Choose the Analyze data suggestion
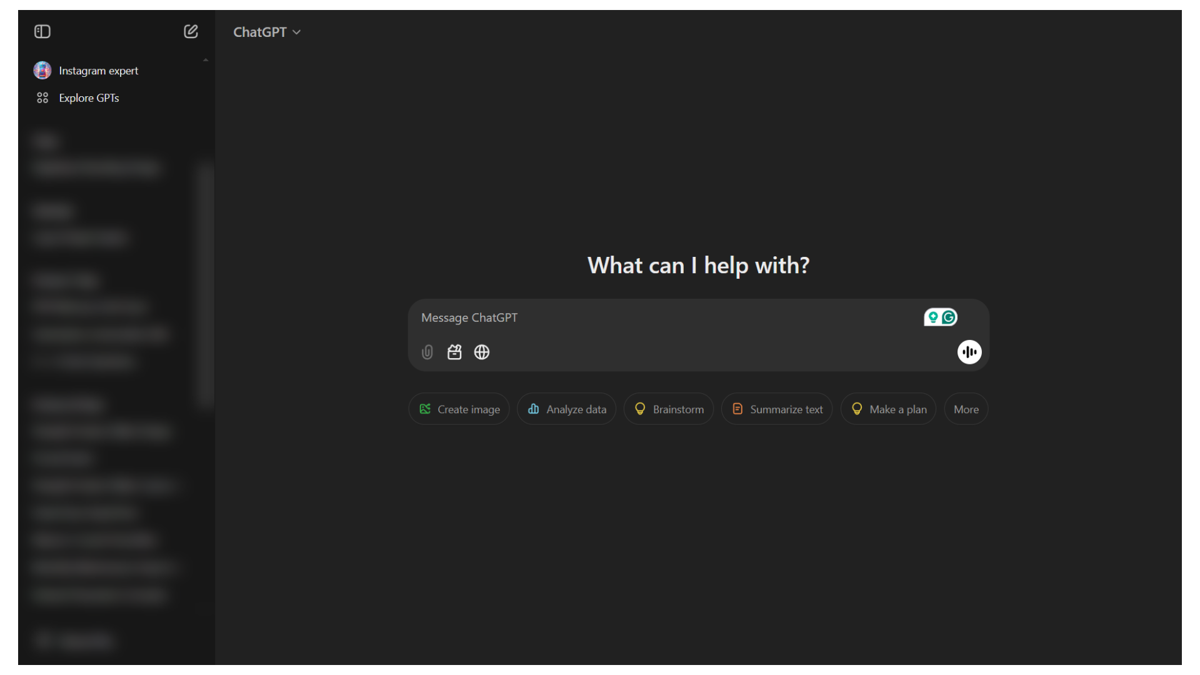 point(567,409)
